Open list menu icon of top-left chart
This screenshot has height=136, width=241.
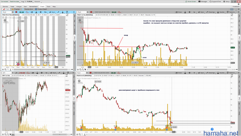(x=74, y=12)
